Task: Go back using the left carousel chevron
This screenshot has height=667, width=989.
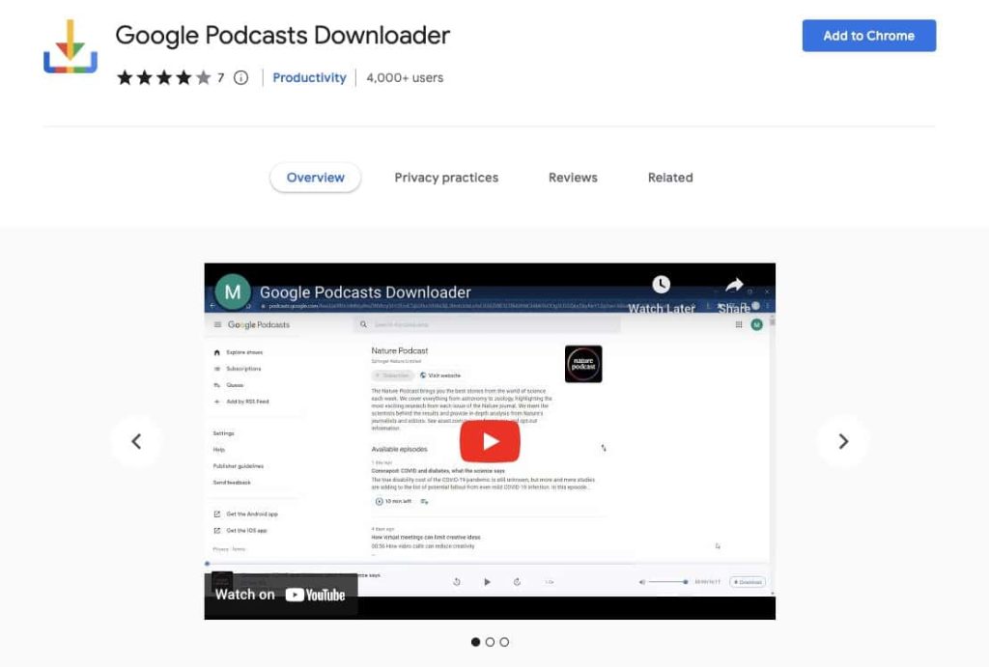Action: click(137, 440)
